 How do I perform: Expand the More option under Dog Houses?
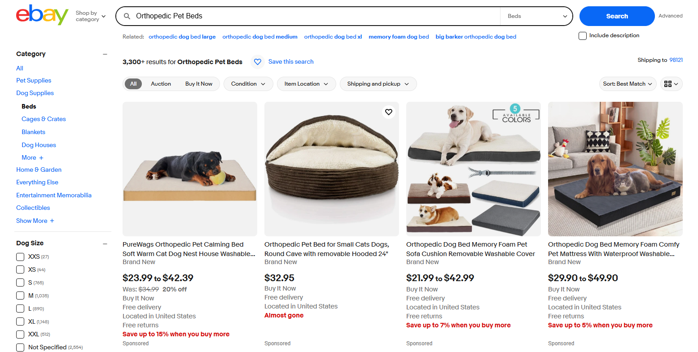point(32,157)
